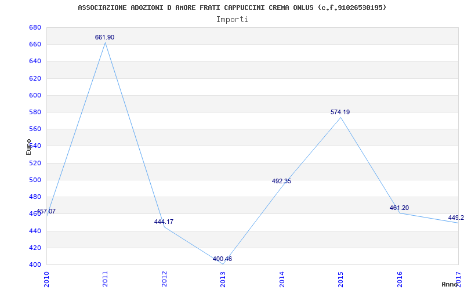Screen dimensions: 464x290
Task: Click the Euro axis title
Action: [x=28, y=147]
